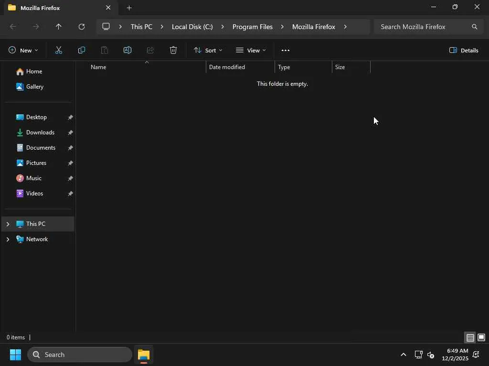Switch to details list view icon
Screen dimensions: 489x366
coord(470,337)
